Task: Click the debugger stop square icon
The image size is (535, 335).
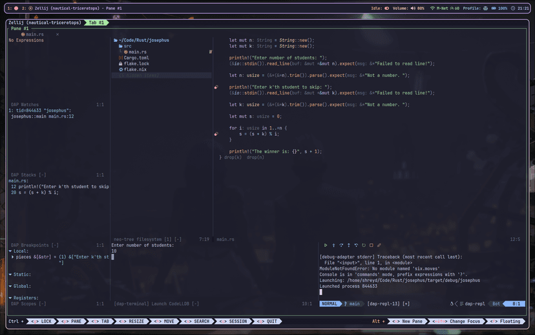Action: coord(372,245)
